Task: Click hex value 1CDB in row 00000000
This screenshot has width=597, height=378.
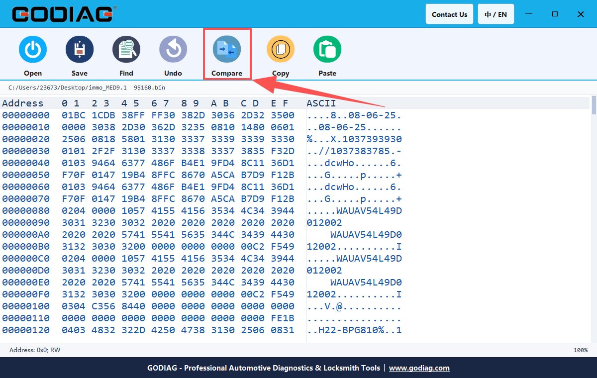Action: [103, 115]
